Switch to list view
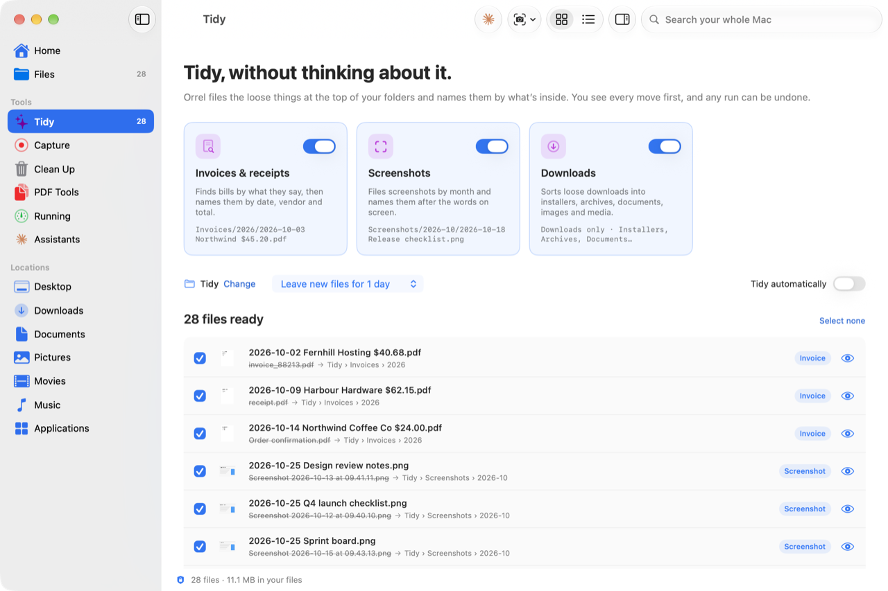The height and width of the screenshot is (591, 888). [x=588, y=19]
